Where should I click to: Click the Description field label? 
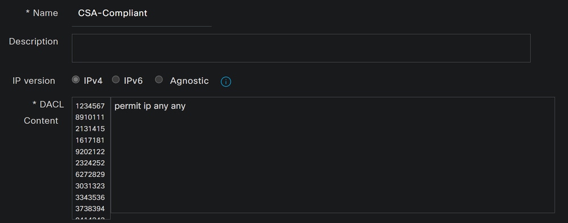point(34,41)
